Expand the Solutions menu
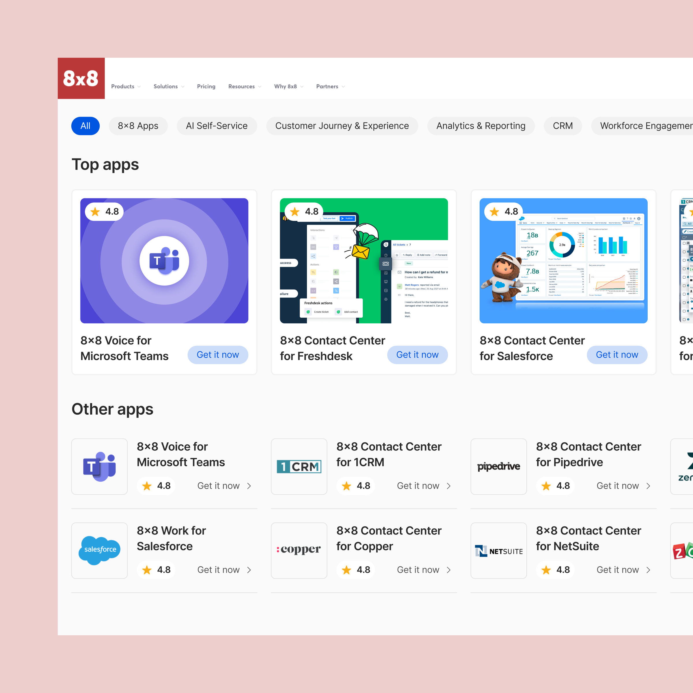This screenshot has width=693, height=693. tap(169, 86)
